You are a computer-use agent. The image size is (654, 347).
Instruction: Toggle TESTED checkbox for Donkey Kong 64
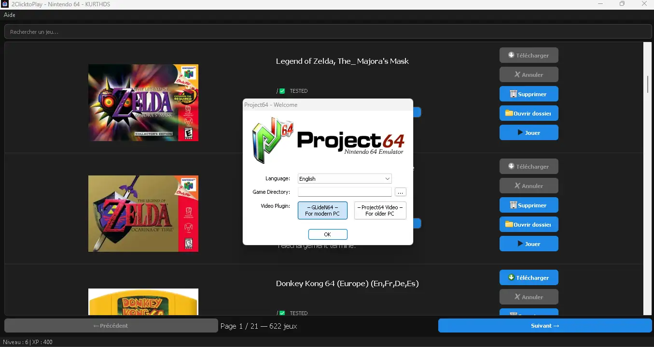coord(282,313)
